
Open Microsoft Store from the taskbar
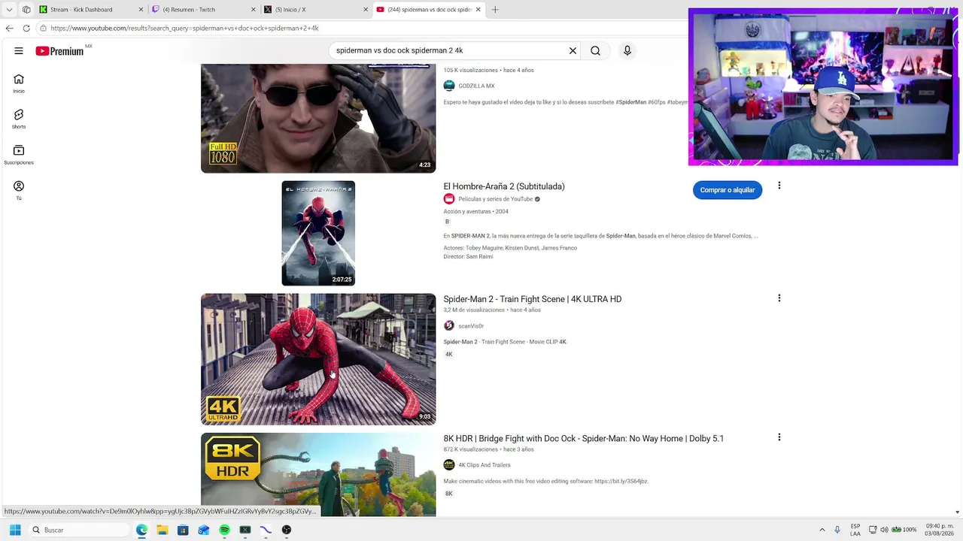(183, 530)
